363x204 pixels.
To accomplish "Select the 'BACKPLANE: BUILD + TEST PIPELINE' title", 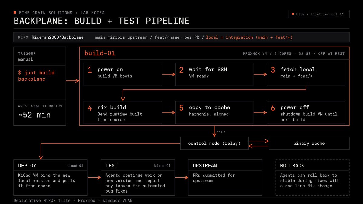I will point(102,21).
